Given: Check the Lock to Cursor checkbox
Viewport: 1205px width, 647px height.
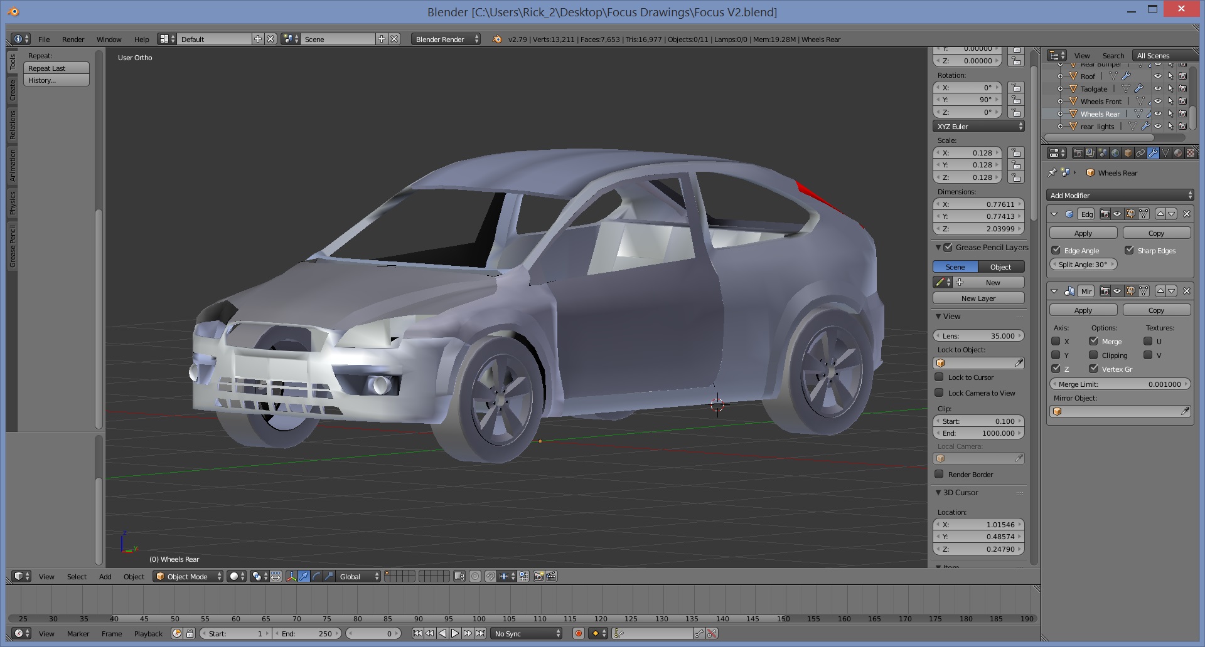Looking at the screenshot, I should point(940,377).
